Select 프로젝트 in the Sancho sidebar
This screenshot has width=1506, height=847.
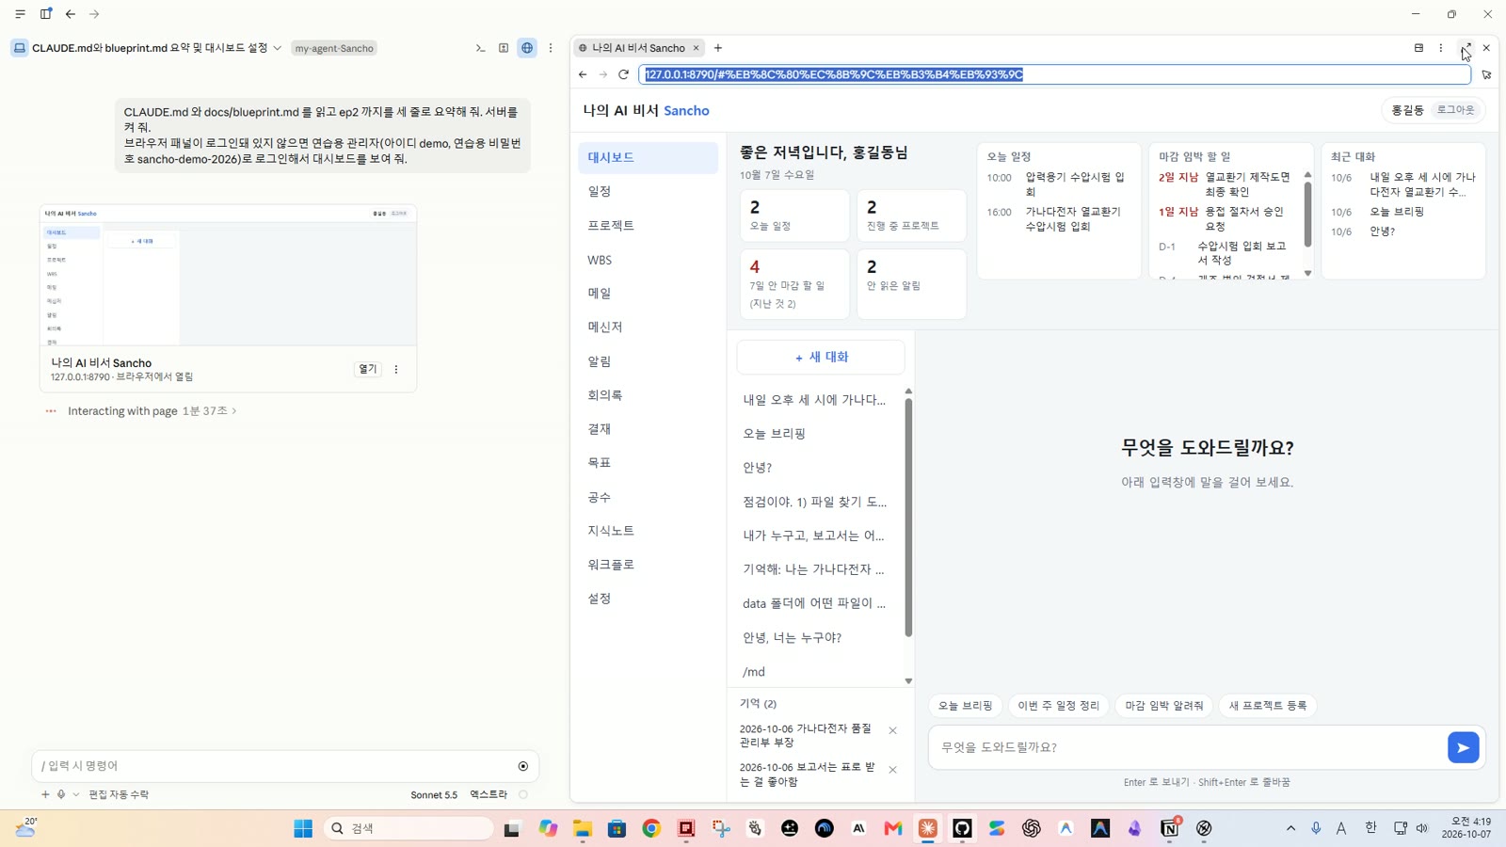pyautogui.click(x=648, y=226)
